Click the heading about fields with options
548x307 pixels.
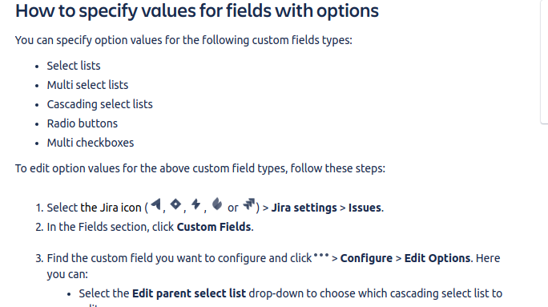click(x=197, y=11)
